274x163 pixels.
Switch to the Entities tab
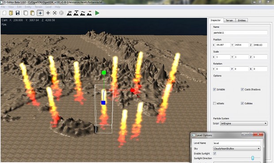[242, 20]
